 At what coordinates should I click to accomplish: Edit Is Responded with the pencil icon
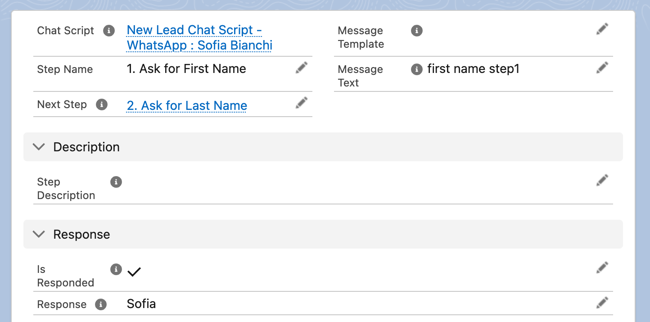tap(602, 268)
